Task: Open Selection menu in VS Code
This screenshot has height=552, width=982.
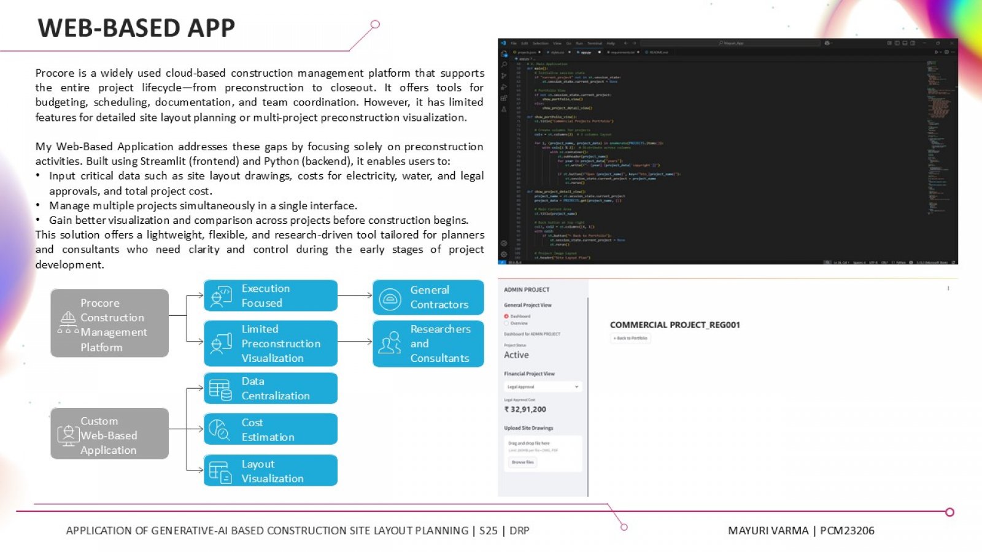Action: tap(541, 44)
